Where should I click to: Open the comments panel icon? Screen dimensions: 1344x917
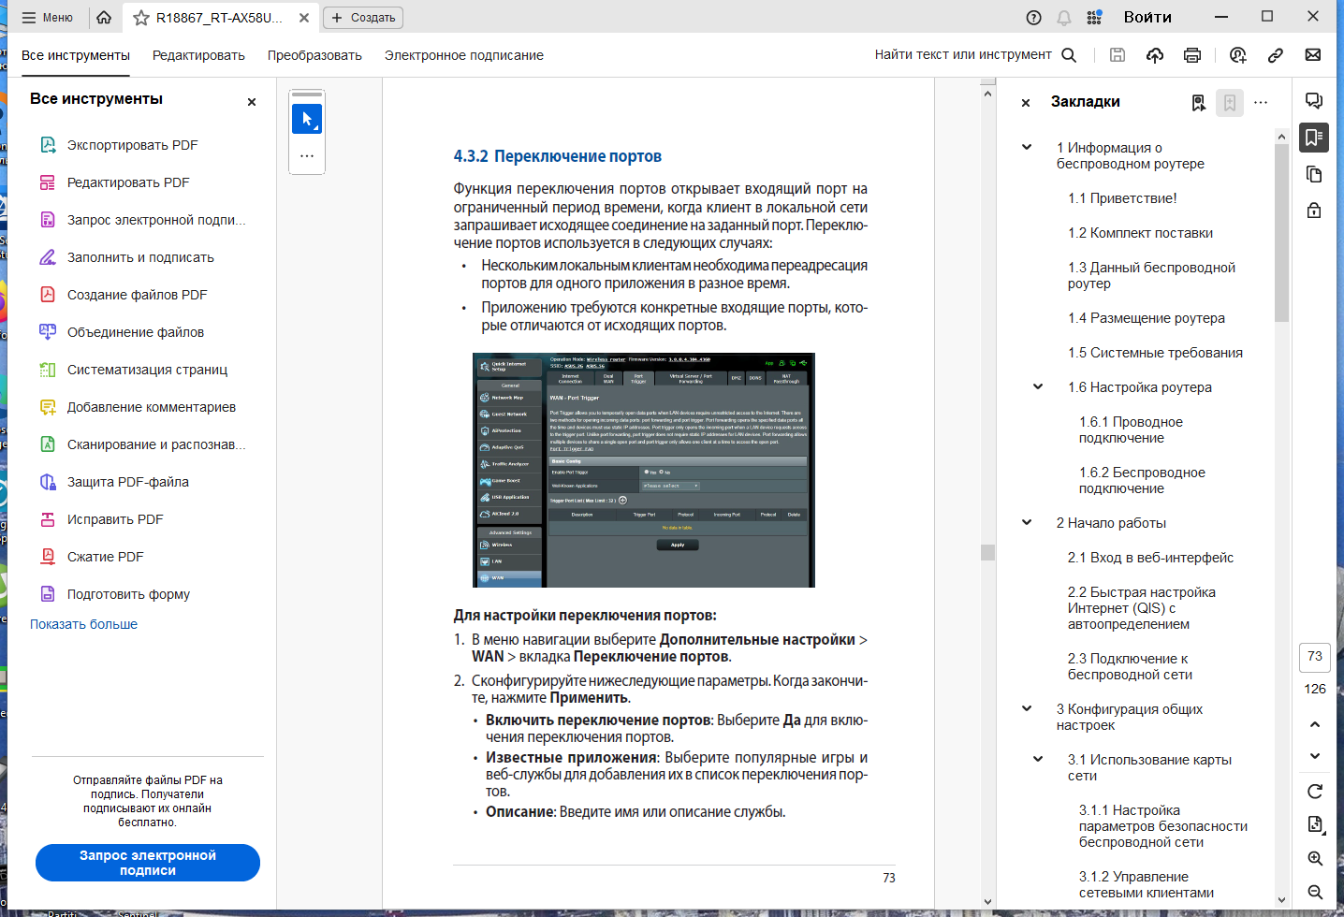tap(1314, 101)
